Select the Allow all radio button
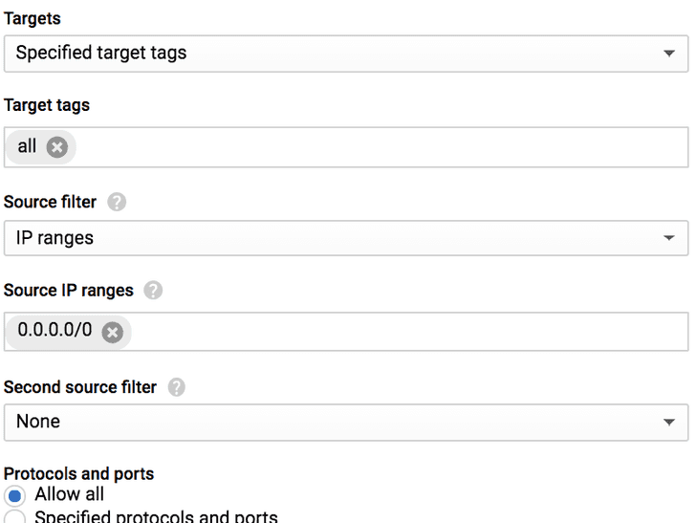Screen dimensions: 696x523 click(x=15, y=496)
